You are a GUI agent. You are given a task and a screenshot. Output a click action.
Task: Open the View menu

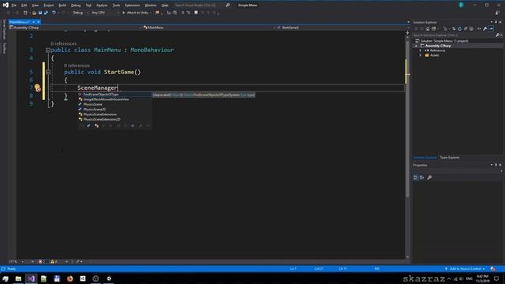(35, 6)
